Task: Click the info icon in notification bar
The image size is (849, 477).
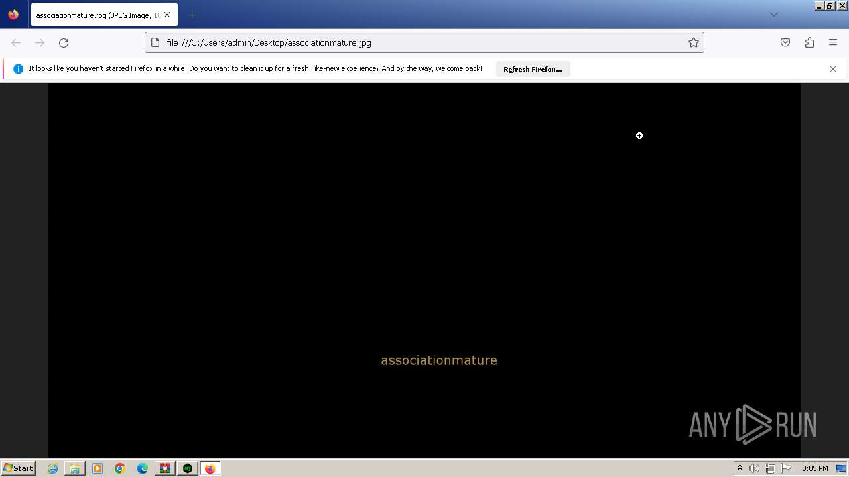Action: (18, 69)
